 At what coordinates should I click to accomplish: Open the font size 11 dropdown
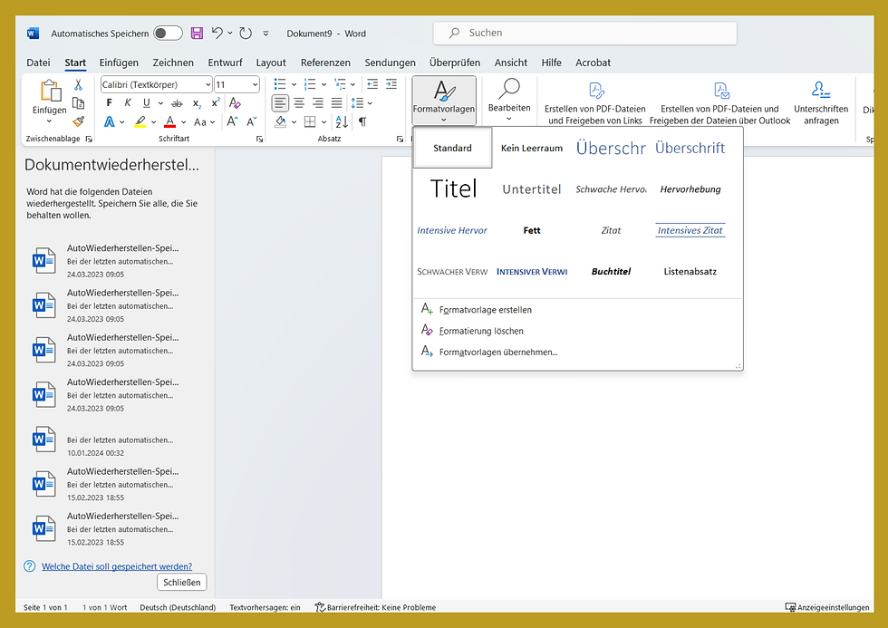[255, 84]
